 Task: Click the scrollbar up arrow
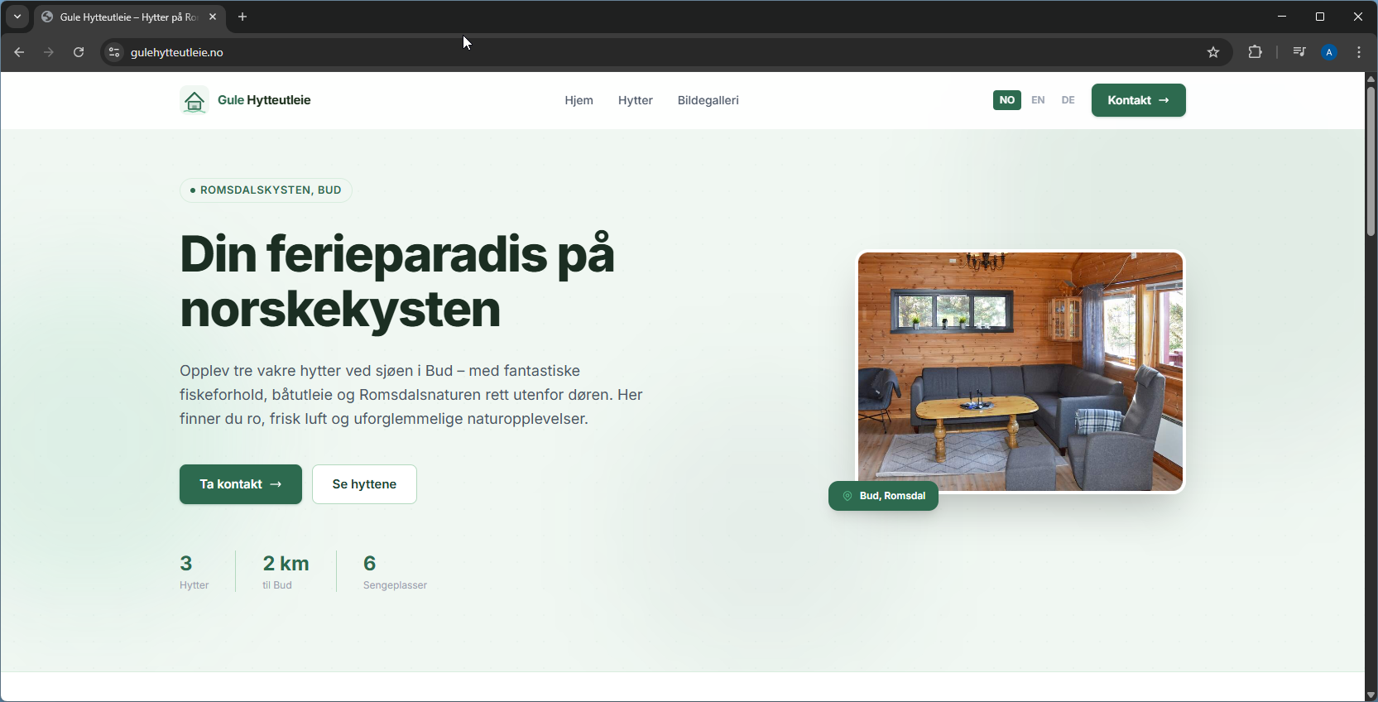1371,79
